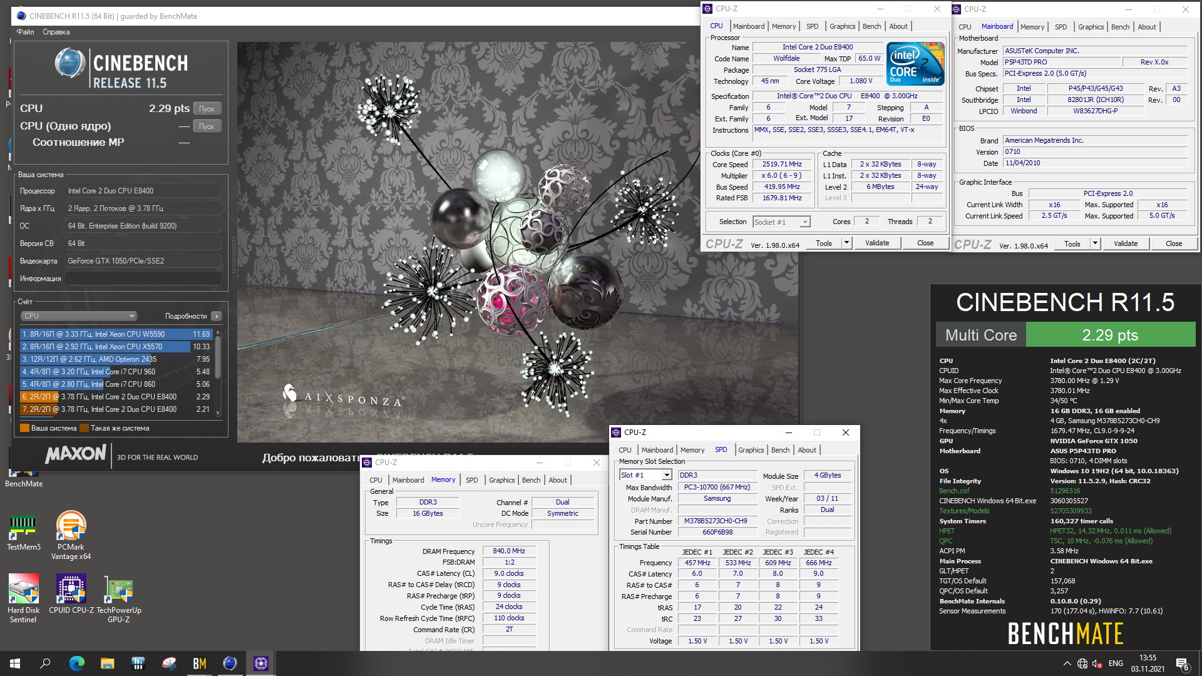
Task: Open the taskbar paint-like app icon
Action: pyautogui.click(x=169, y=663)
